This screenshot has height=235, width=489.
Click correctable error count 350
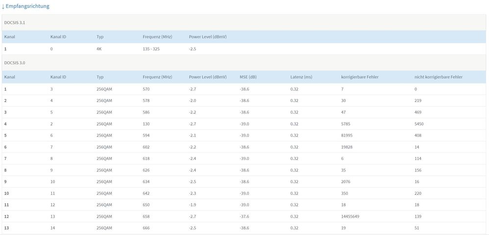pos(344,193)
